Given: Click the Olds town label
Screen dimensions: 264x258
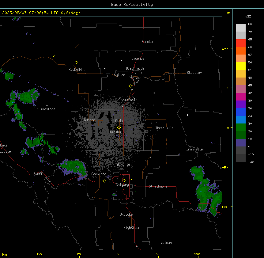Looking at the screenshot, I should tap(119, 121).
